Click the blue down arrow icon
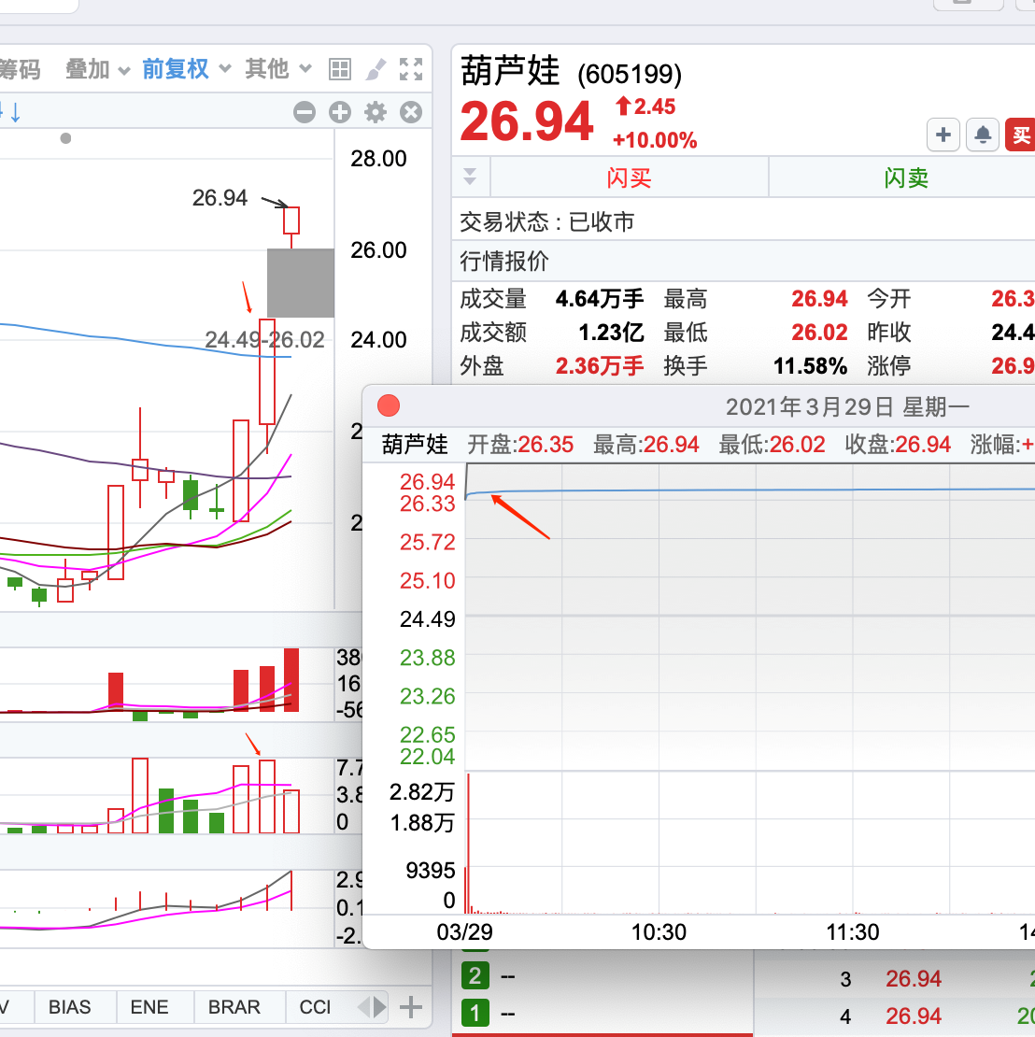This screenshot has width=1035, height=1037. click(x=15, y=112)
